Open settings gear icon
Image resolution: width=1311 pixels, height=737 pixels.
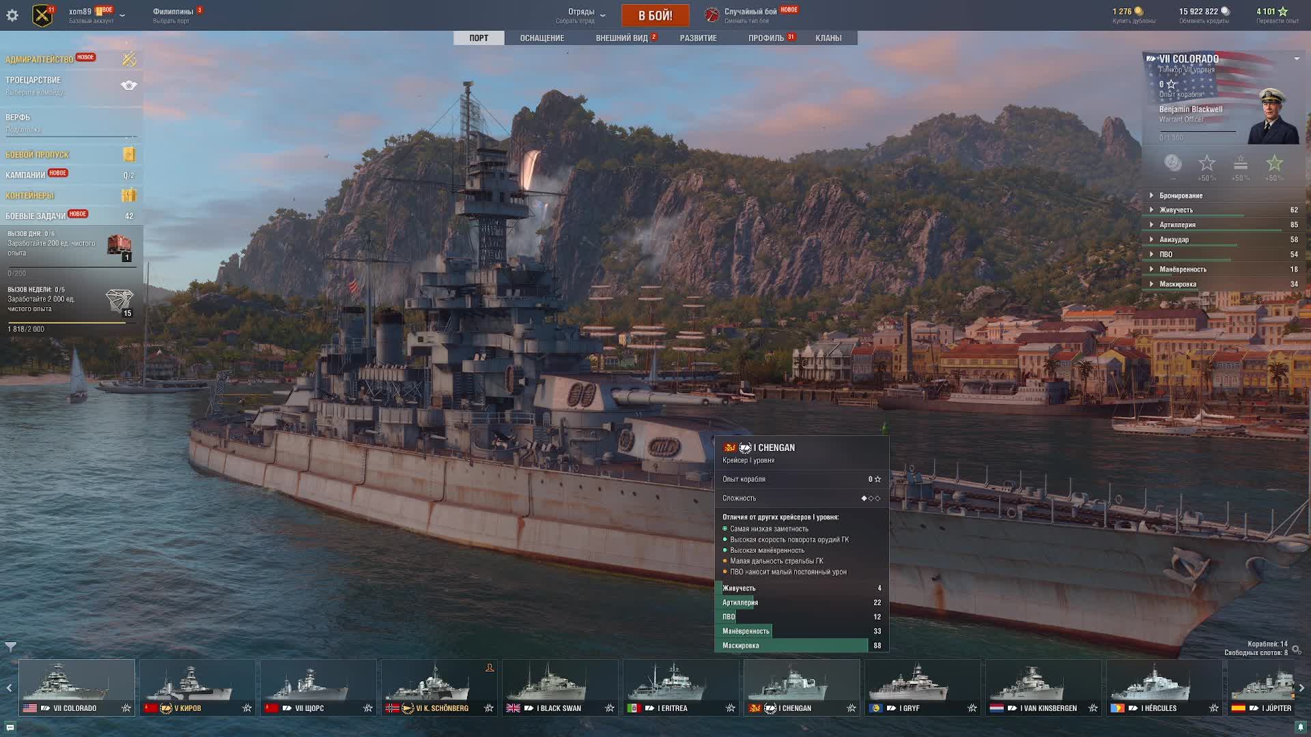coord(12,15)
